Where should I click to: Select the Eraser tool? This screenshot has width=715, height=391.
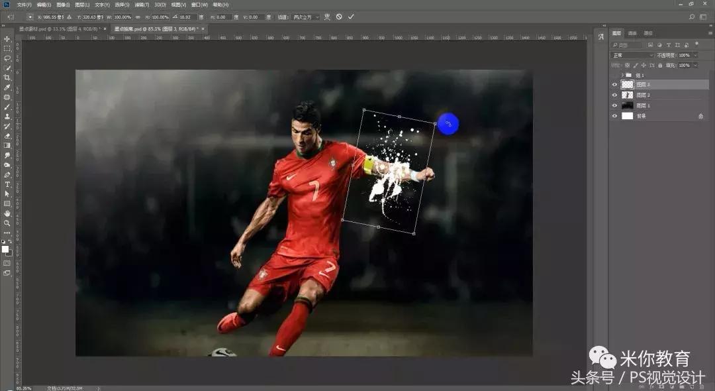[7, 136]
